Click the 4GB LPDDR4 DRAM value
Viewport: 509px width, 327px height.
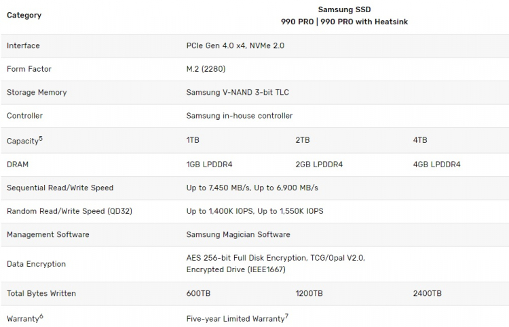[436, 165]
